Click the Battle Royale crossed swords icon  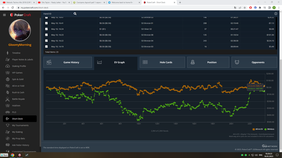(x=8, y=99)
